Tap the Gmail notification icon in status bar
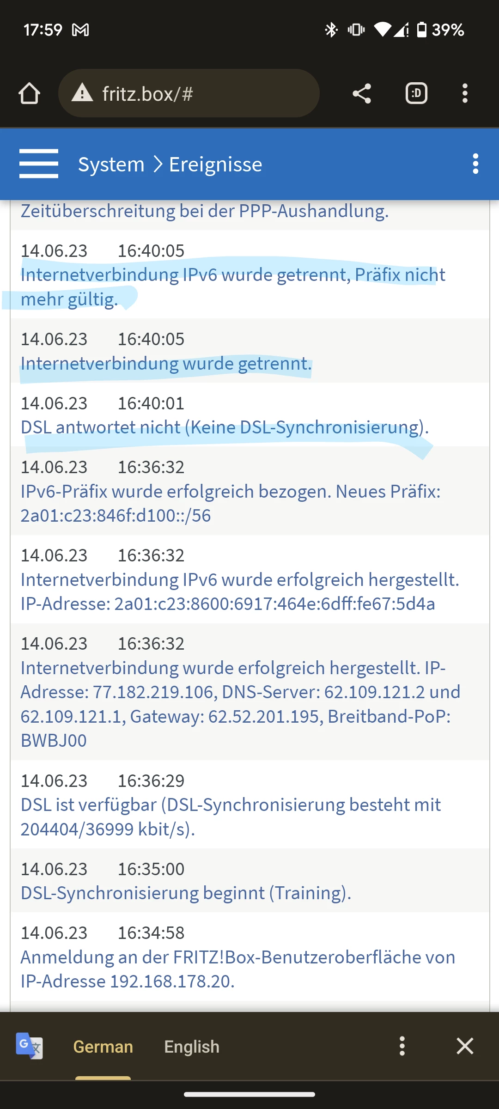The width and height of the screenshot is (499, 1109). 80,30
